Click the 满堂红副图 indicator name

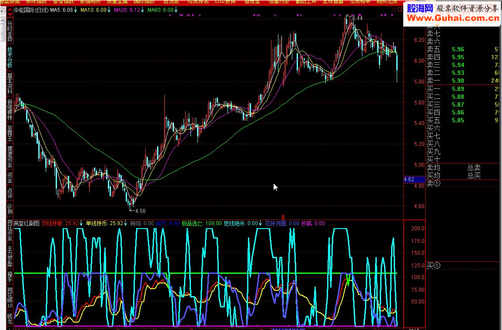tap(26, 223)
